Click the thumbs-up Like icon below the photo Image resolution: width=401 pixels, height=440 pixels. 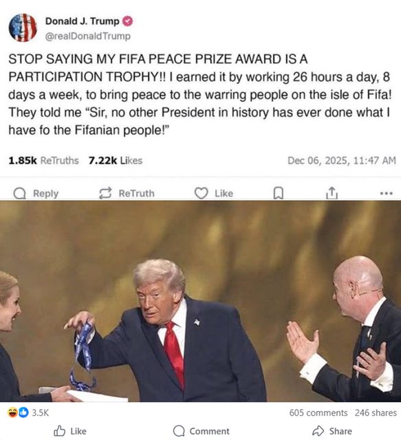coord(60,430)
